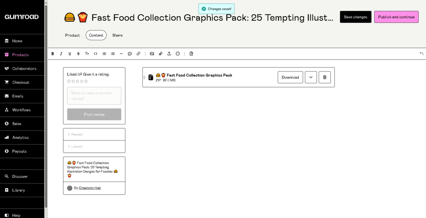Viewport: 426px width, 218px height.
Task: Delete the Fast Food Collection ZIP file
Action: [324, 77]
